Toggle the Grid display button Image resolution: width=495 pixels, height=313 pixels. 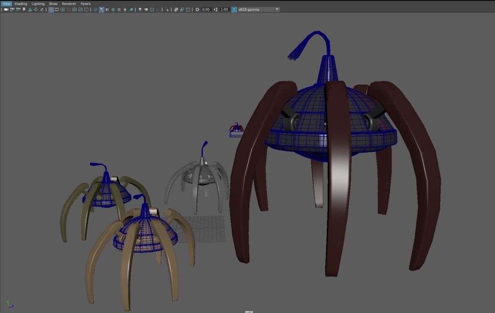click(x=51, y=9)
